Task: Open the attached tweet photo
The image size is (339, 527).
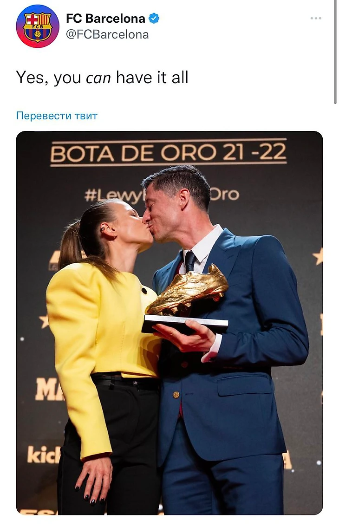Action: tap(169, 323)
